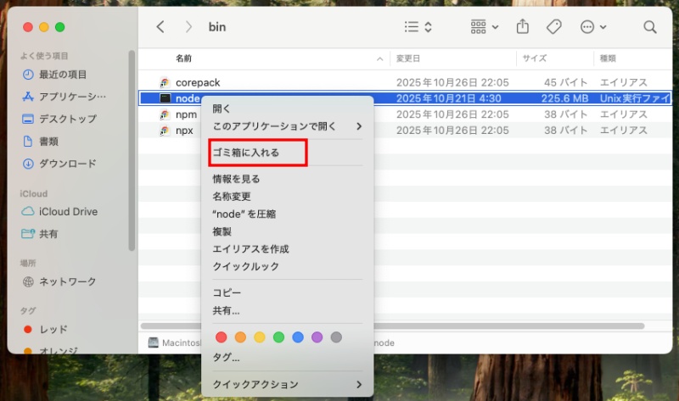Click the tag icon in Finder toolbar
Image resolution: width=679 pixels, height=401 pixels.
coord(553,27)
